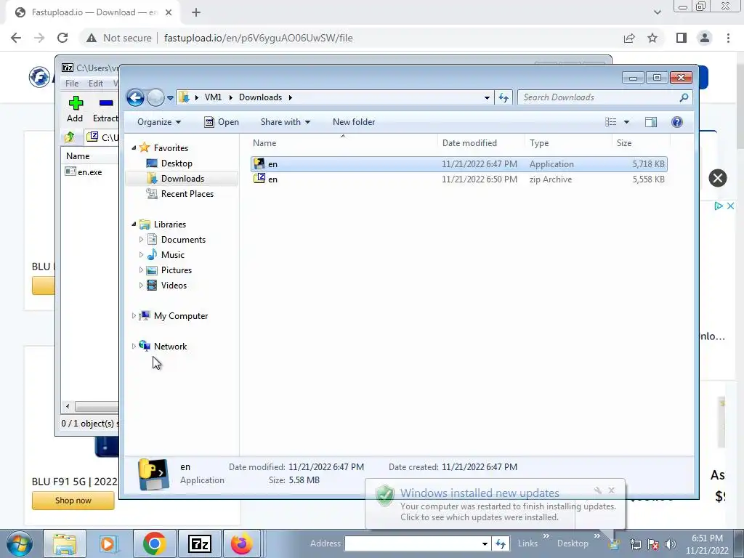
Task: Close the Fastupload.io tab
Action: click(x=169, y=12)
